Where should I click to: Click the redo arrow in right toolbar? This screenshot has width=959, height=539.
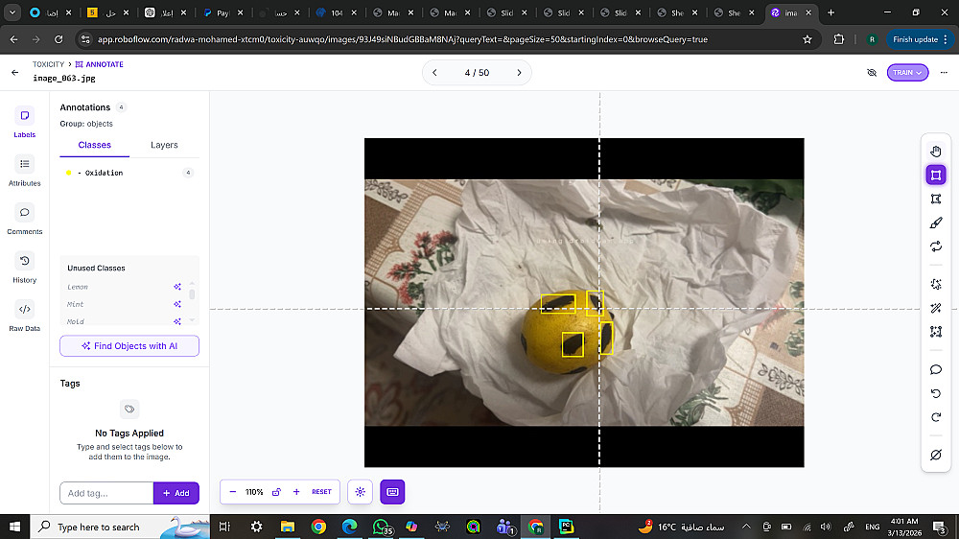click(x=936, y=417)
